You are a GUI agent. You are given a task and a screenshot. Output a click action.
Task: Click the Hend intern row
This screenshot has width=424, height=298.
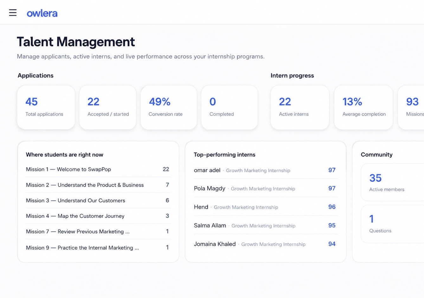pos(266,207)
